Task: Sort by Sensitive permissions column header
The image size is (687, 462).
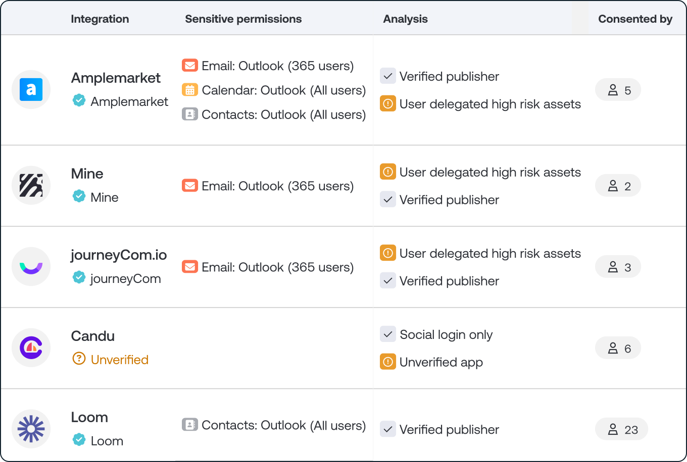Action: pyautogui.click(x=243, y=19)
